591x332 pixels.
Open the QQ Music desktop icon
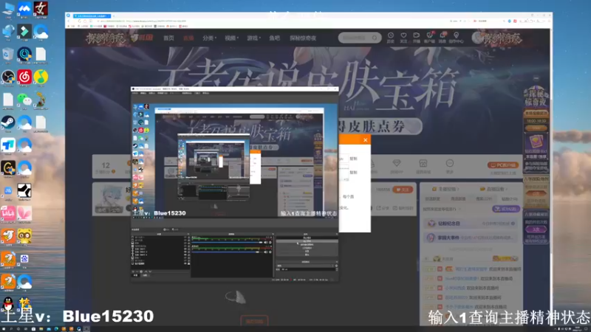coord(41,77)
